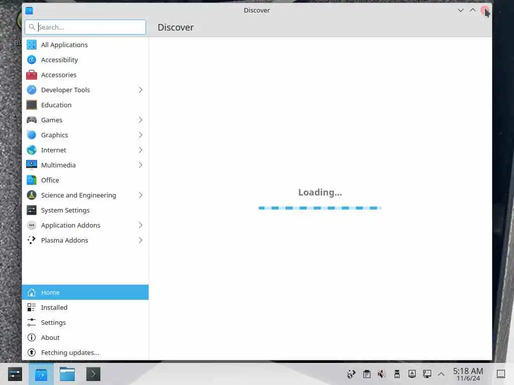Image resolution: width=514 pixels, height=385 pixels.
Task: Click the Accessibility category icon
Action: [32, 60]
